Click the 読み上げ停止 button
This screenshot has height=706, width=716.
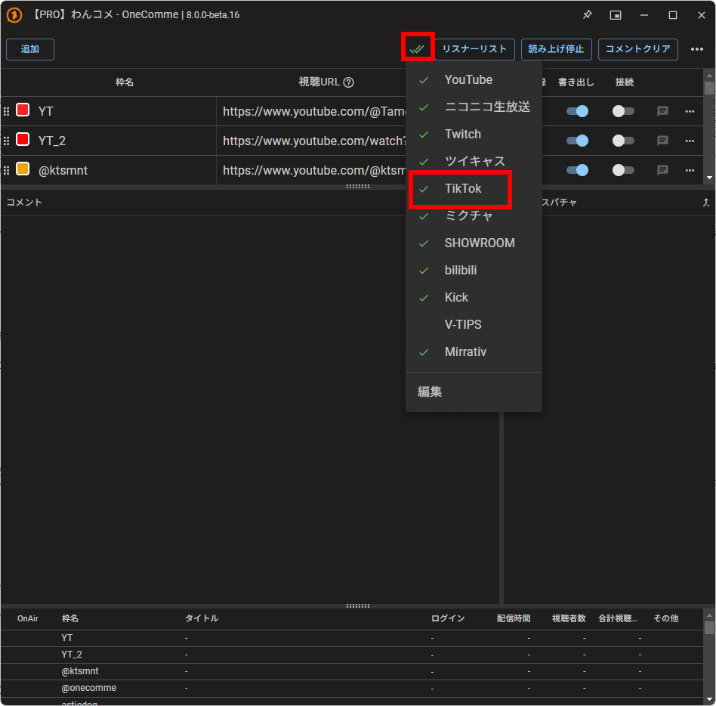[x=556, y=49]
